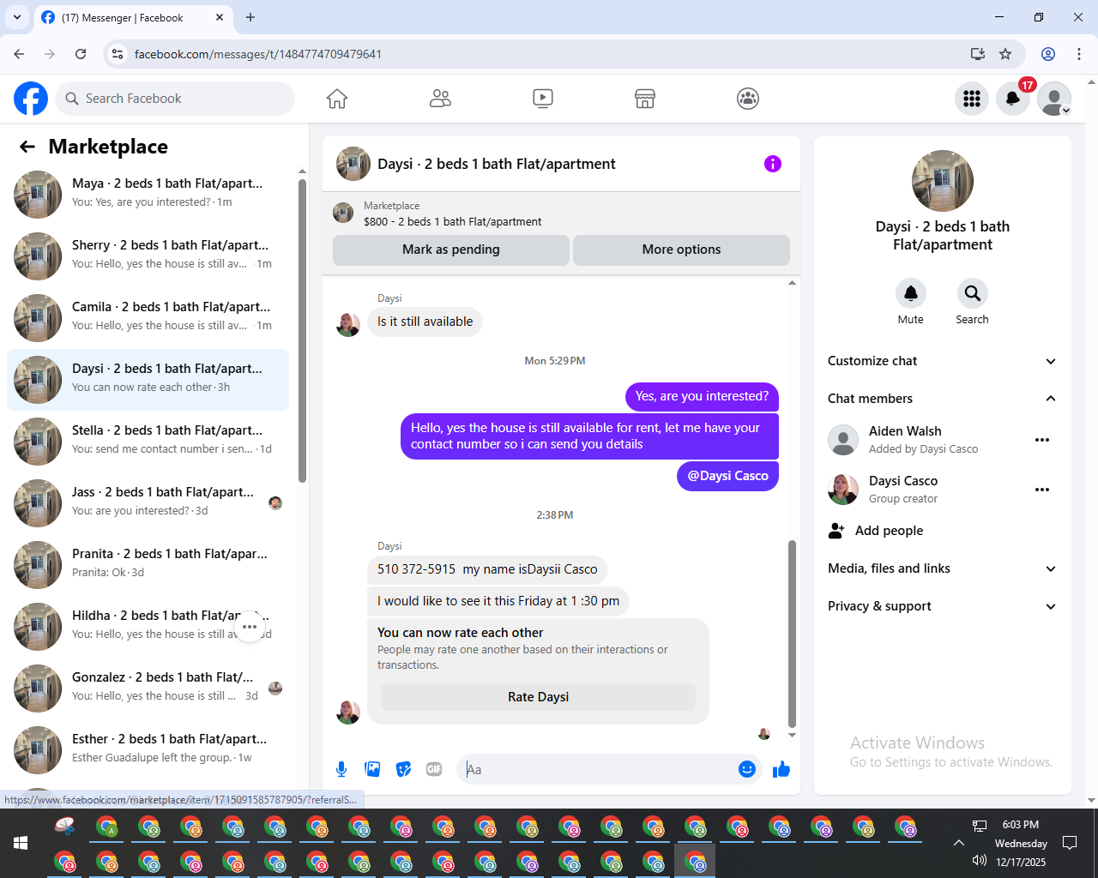Record a voice clip with microphone icon

point(341,769)
